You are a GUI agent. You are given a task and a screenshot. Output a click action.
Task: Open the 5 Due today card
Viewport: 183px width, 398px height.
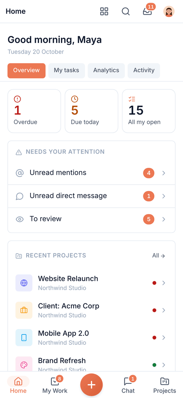point(91,111)
